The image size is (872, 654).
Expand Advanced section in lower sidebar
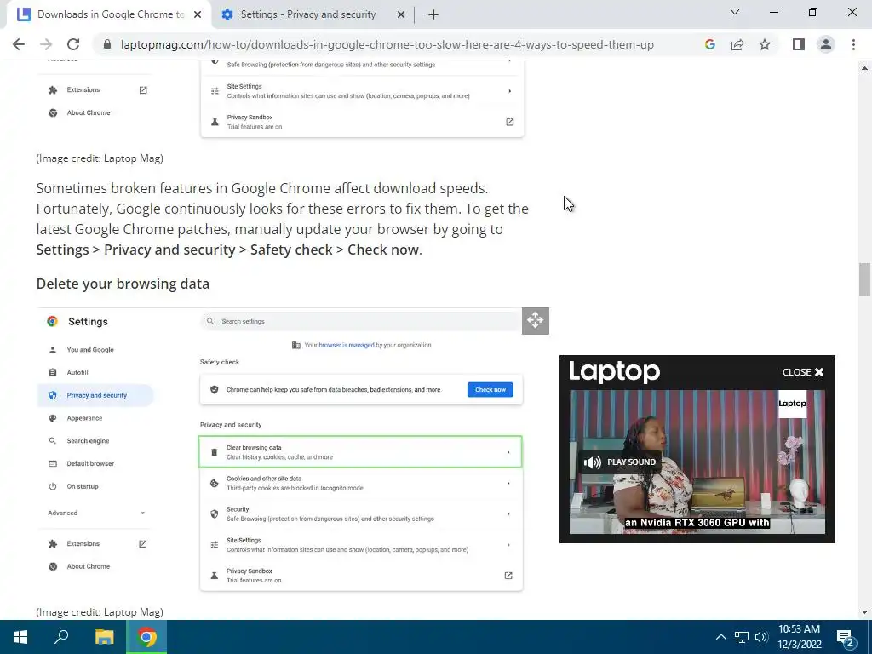[x=95, y=513]
